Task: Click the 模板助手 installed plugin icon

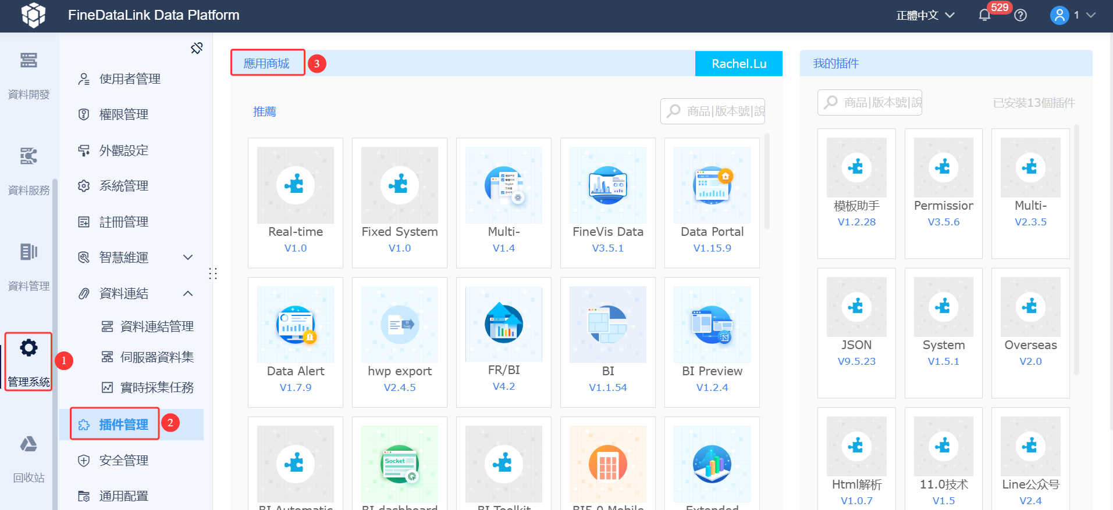Action: pos(856,167)
